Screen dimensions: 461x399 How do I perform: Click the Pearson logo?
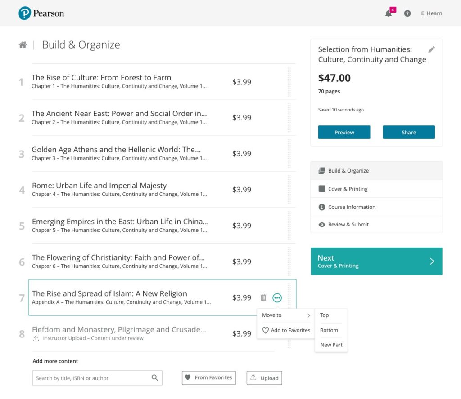[x=41, y=13]
